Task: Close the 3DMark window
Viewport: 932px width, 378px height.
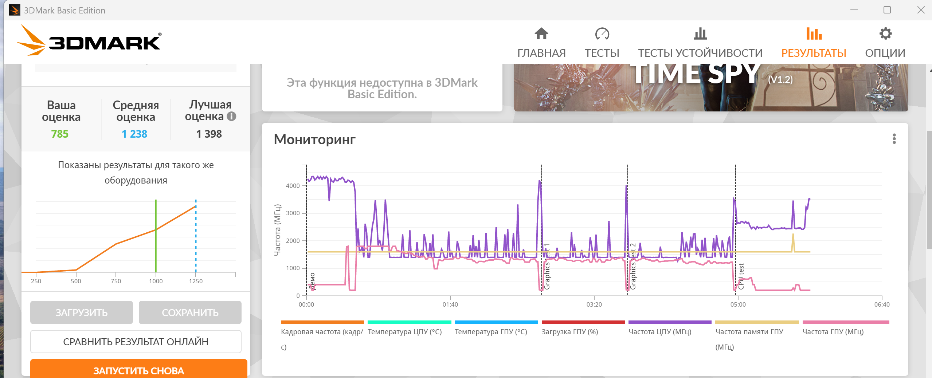Action: click(x=921, y=10)
